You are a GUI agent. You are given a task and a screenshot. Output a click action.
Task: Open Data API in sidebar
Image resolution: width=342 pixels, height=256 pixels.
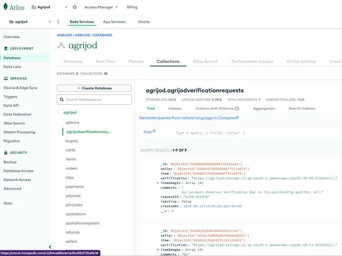(11, 105)
